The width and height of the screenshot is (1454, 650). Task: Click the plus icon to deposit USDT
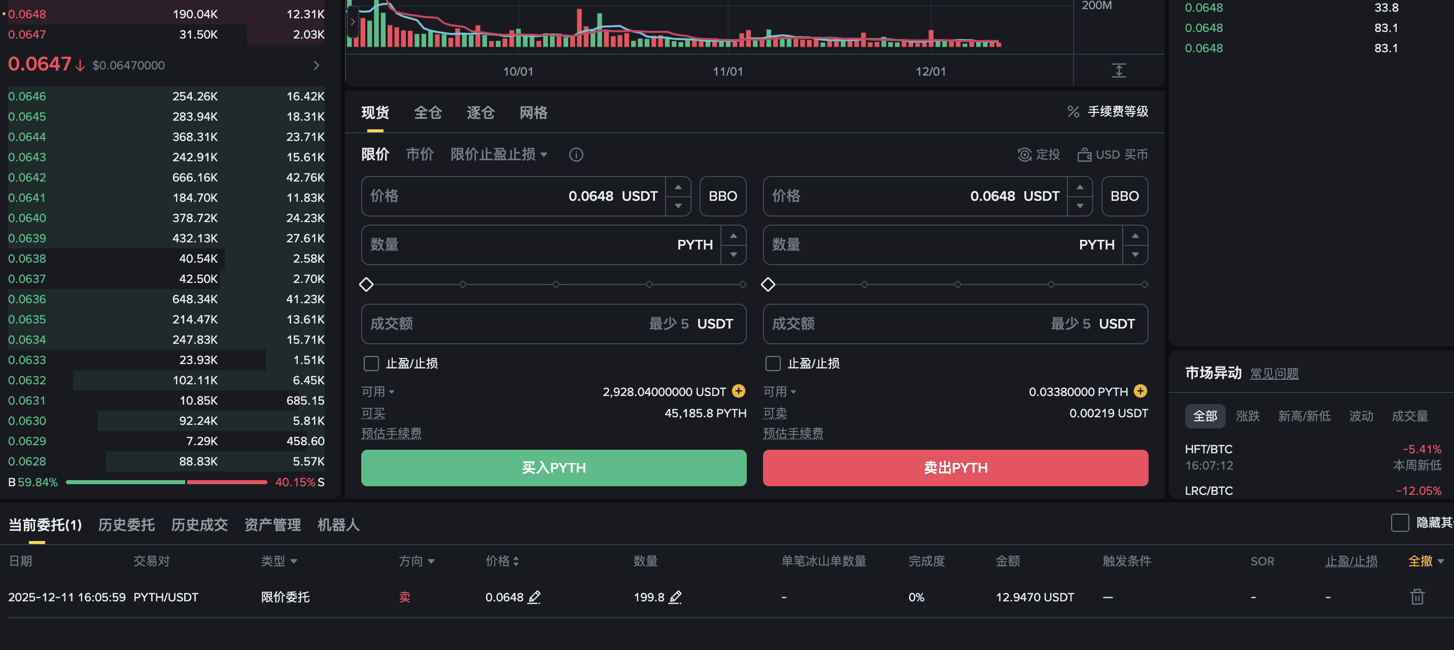(x=738, y=391)
